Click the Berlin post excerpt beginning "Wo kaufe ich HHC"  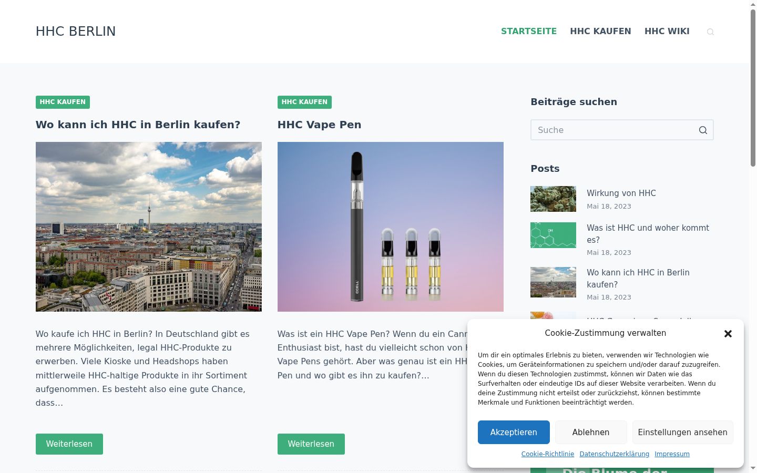click(x=143, y=368)
